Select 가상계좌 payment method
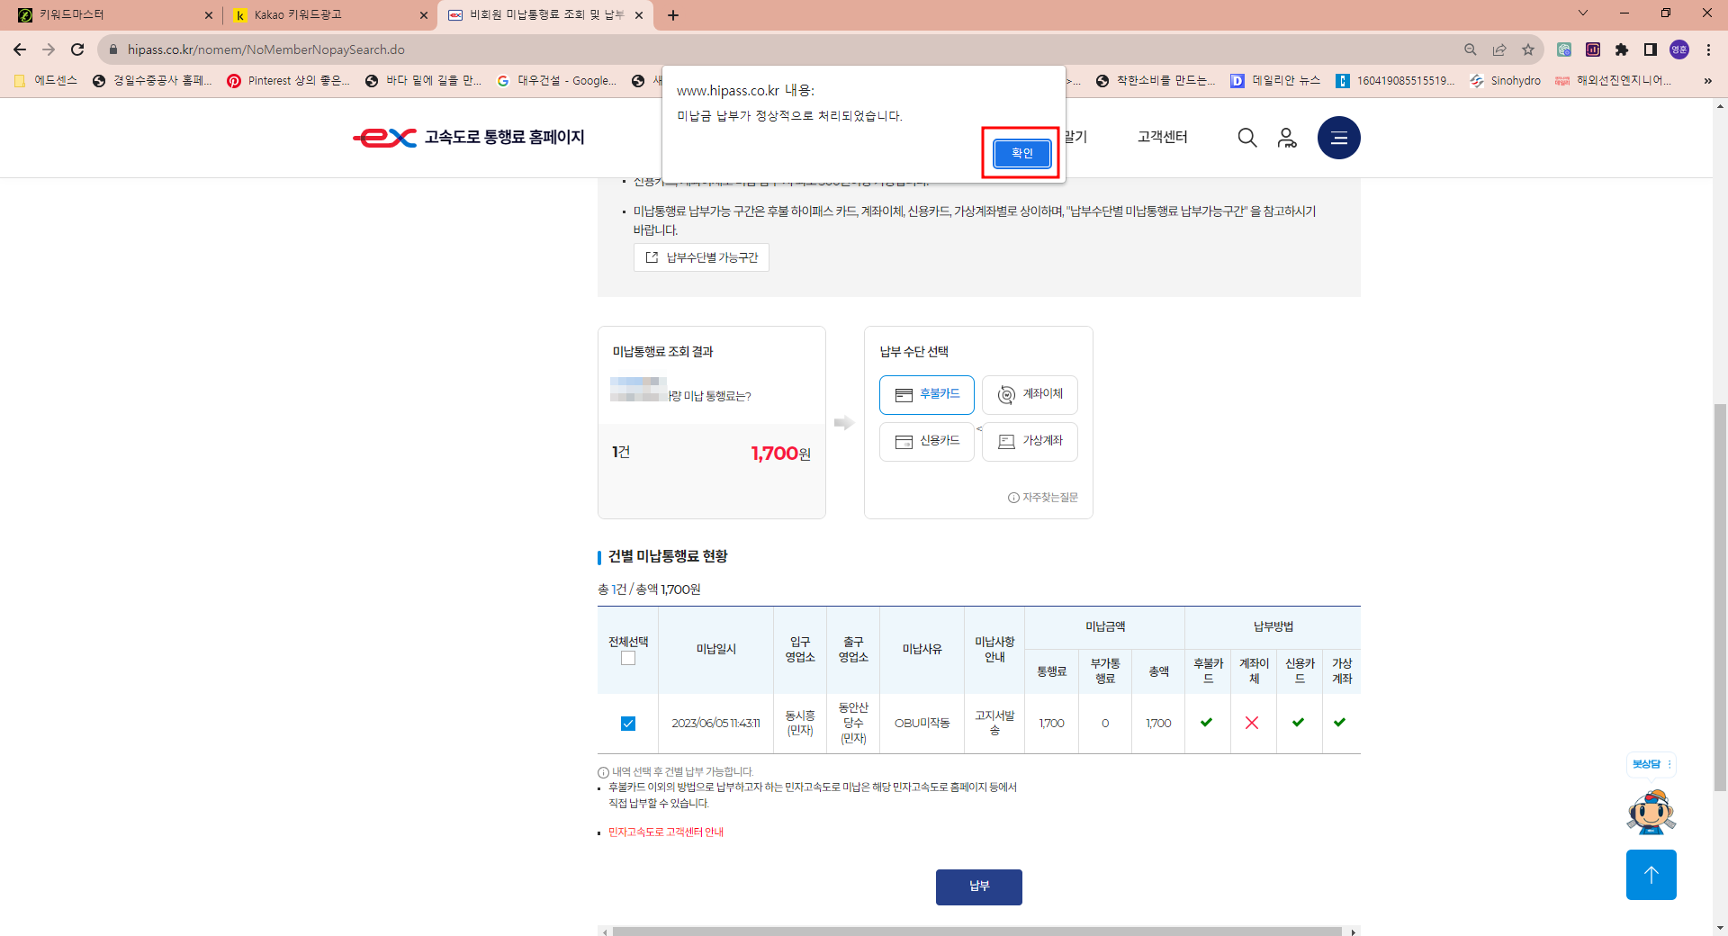 tap(1030, 441)
